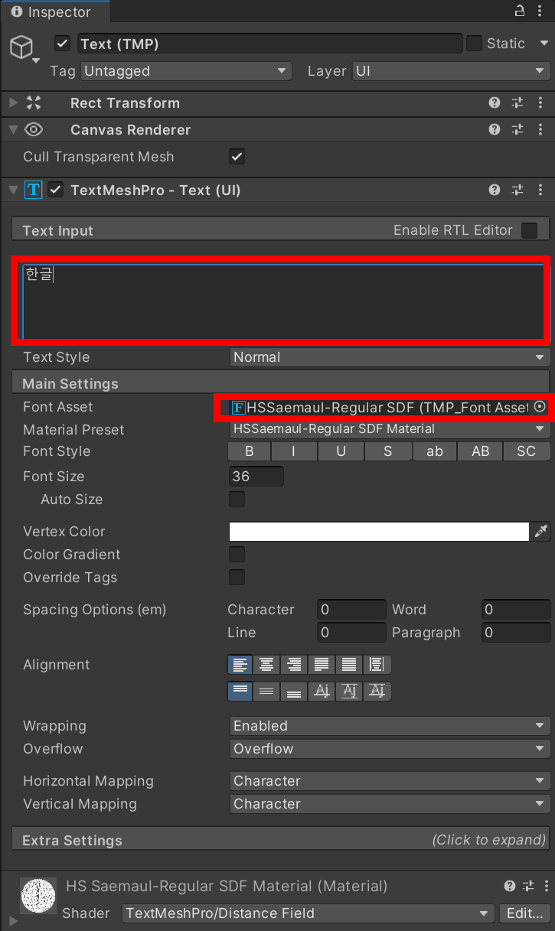The width and height of the screenshot is (555, 931).
Task: Open Canvas Renderer preset settings icon
Action: point(518,130)
